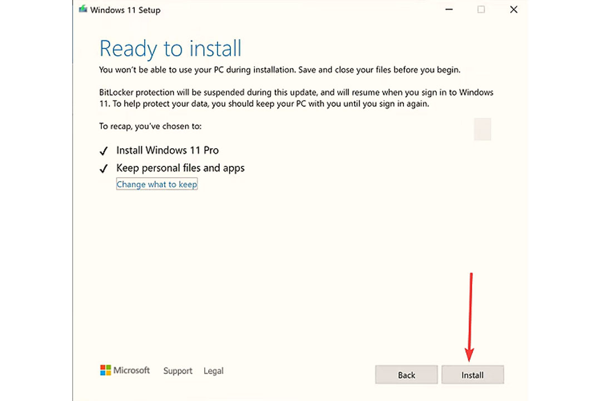Click the Install button
601x401 pixels.
pos(472,374)
